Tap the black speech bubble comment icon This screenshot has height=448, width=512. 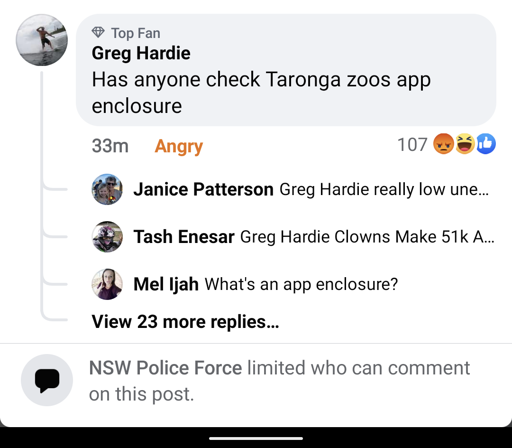pyautogui.click(x=47, y=380)
